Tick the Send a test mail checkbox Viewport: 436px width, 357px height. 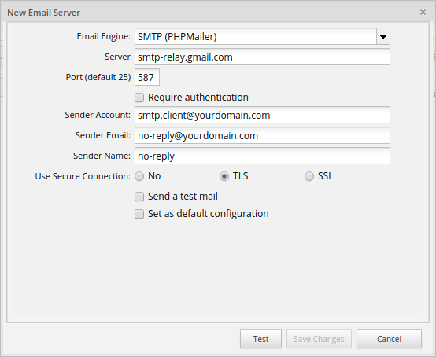click(x=139, y=197)
